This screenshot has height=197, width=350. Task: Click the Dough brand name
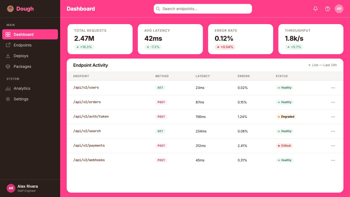[x=25, y=9]
